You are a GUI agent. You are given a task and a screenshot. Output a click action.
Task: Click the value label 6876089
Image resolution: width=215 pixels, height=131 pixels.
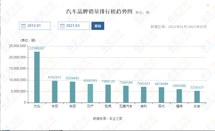pos(161,84)
